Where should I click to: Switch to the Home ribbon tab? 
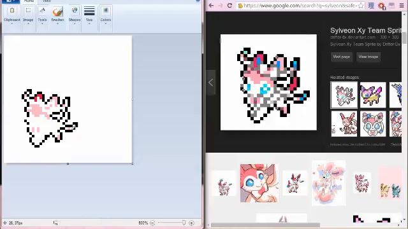29,1
